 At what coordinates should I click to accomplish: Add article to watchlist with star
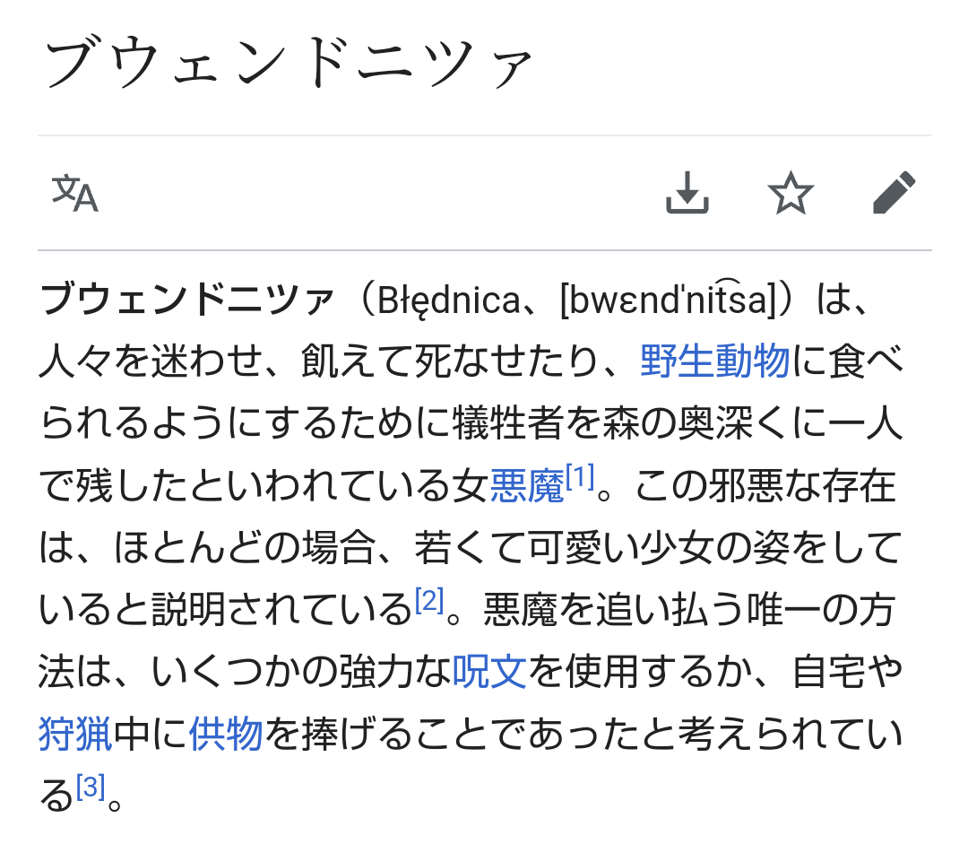coord(791,193)
